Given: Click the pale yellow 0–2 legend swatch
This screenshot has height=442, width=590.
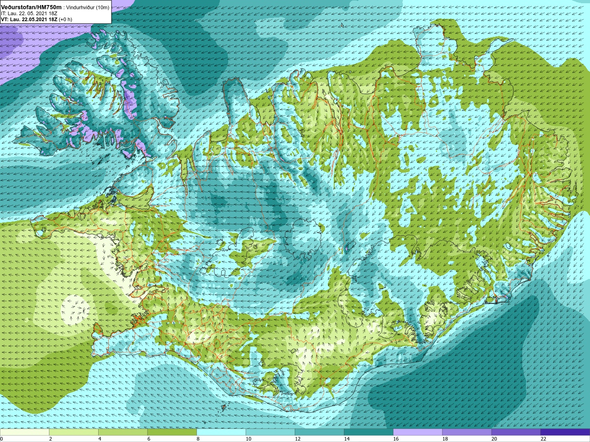Looking at the screenshot, I should coord(24,432).
